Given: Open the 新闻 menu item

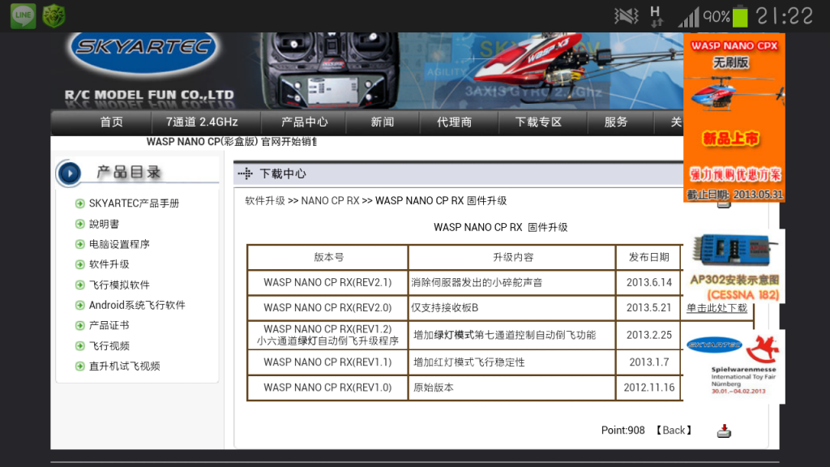Looking at the screenshot, I should (x=383, y=122).
